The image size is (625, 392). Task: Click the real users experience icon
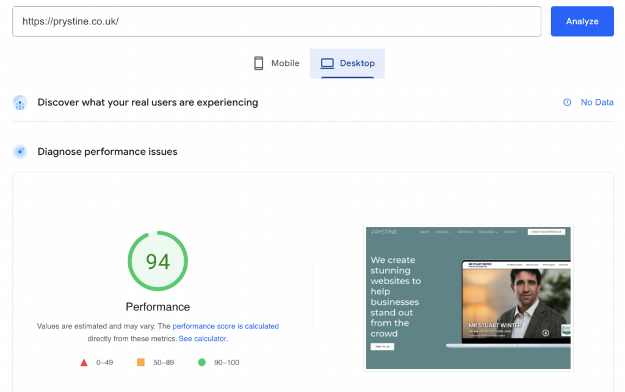tap(20, 102)
